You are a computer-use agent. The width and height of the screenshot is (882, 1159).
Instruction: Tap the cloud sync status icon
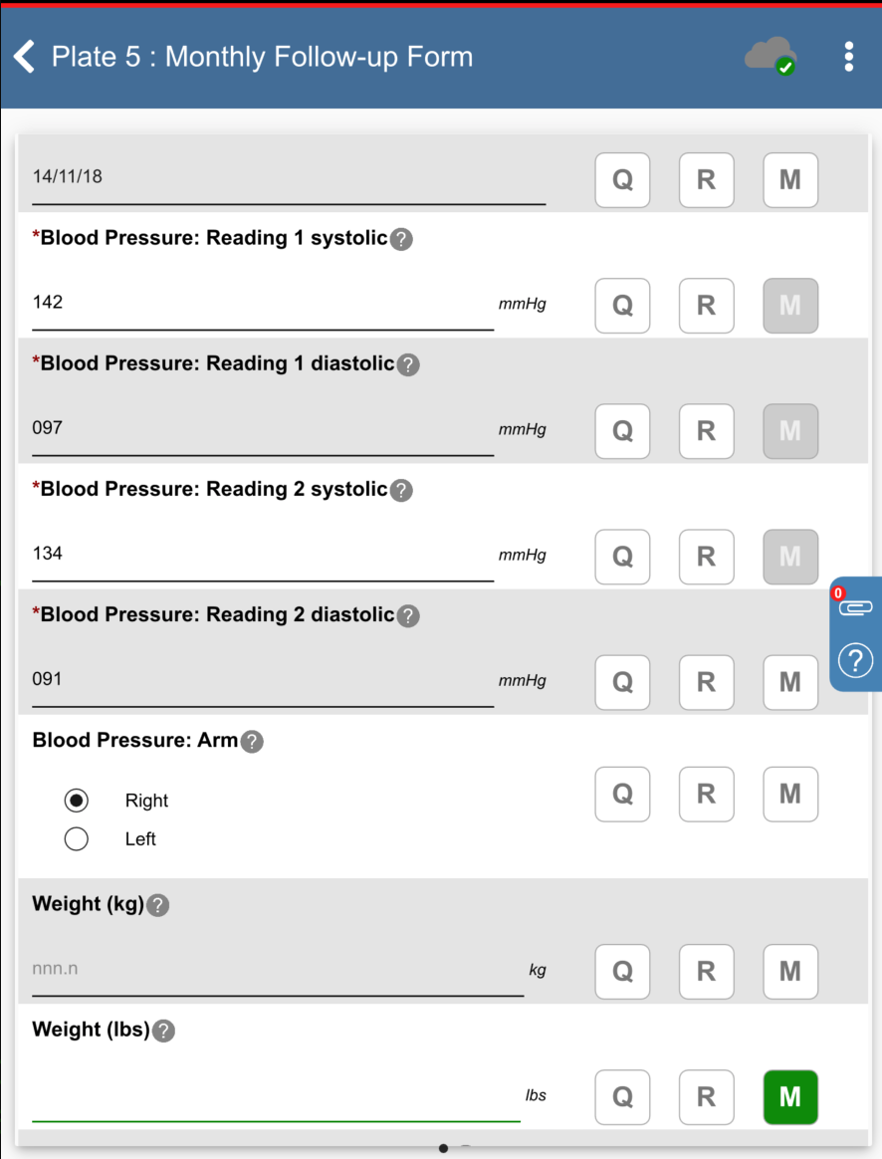771,56
